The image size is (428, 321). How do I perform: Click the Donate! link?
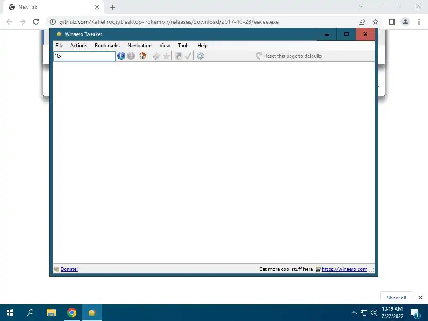[69, 269]
